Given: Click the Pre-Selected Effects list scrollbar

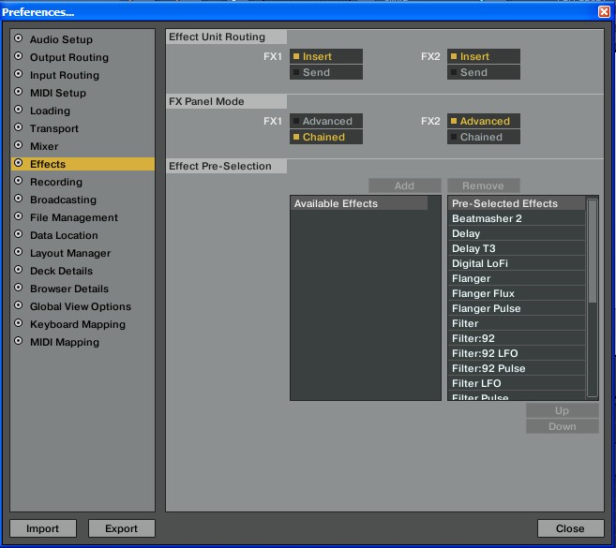Looking at the screenshot, I should [x=592, y=298].
